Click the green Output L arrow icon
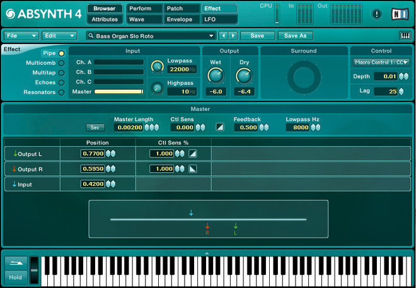Screen dimensions: 416x288 pyautogui.click(x=15, y=154)
